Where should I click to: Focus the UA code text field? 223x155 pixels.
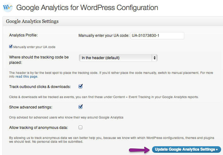[x=157, y=36]
